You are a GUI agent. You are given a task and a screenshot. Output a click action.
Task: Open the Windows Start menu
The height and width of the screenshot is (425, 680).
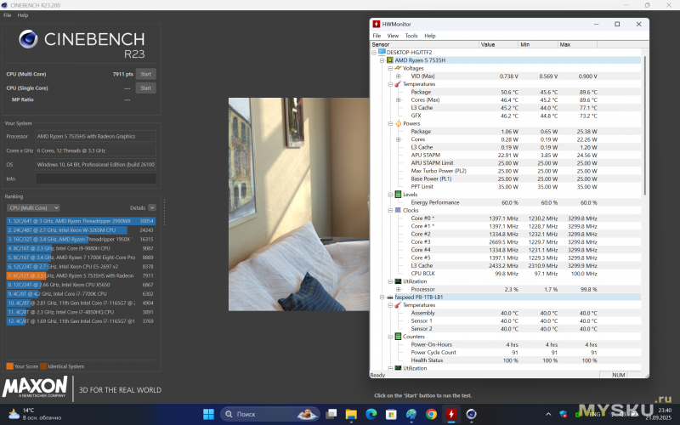pos(208,414)
